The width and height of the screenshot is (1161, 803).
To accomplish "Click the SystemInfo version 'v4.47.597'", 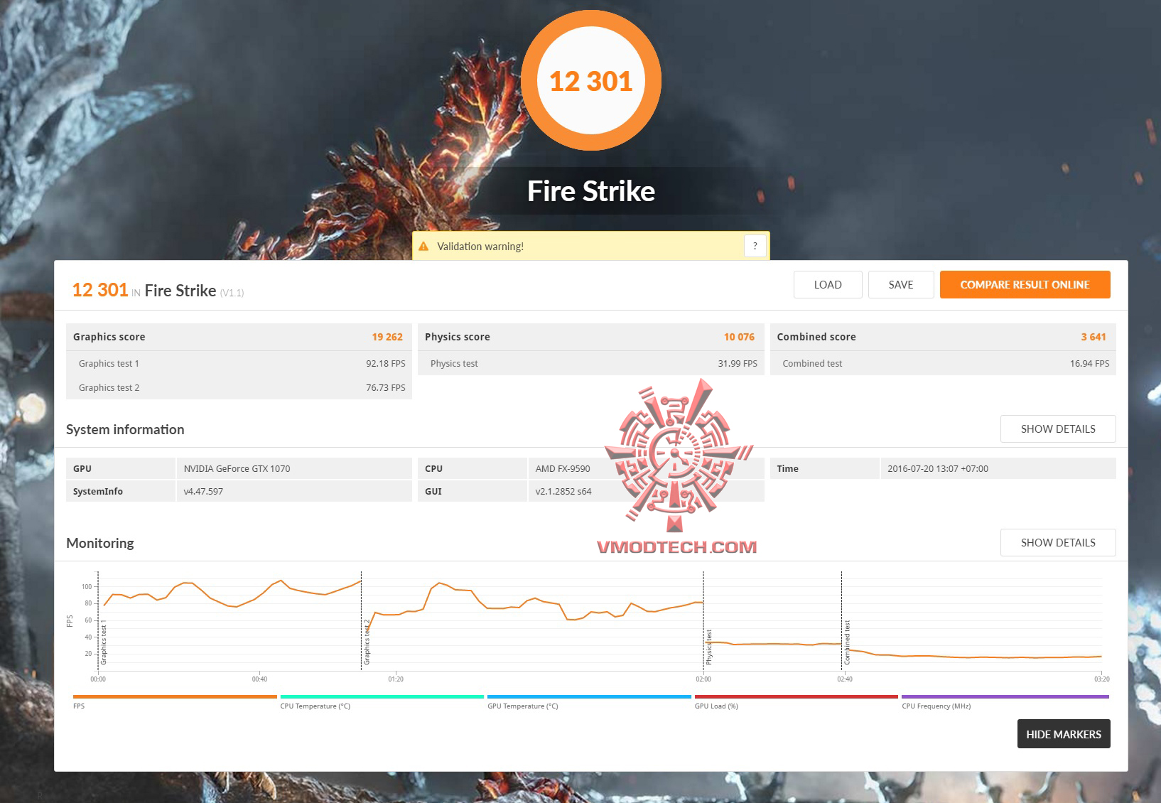I will [203, 491].
